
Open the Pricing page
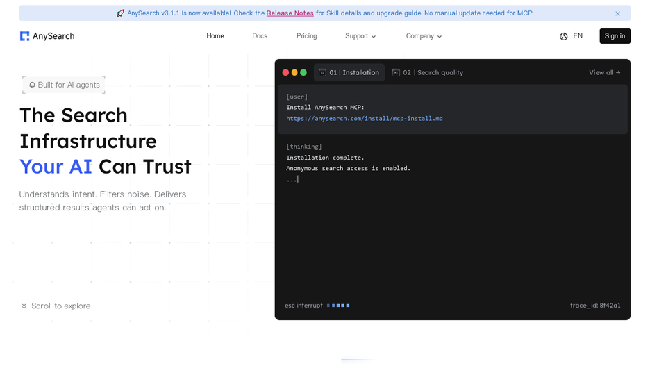click(306, 36)
